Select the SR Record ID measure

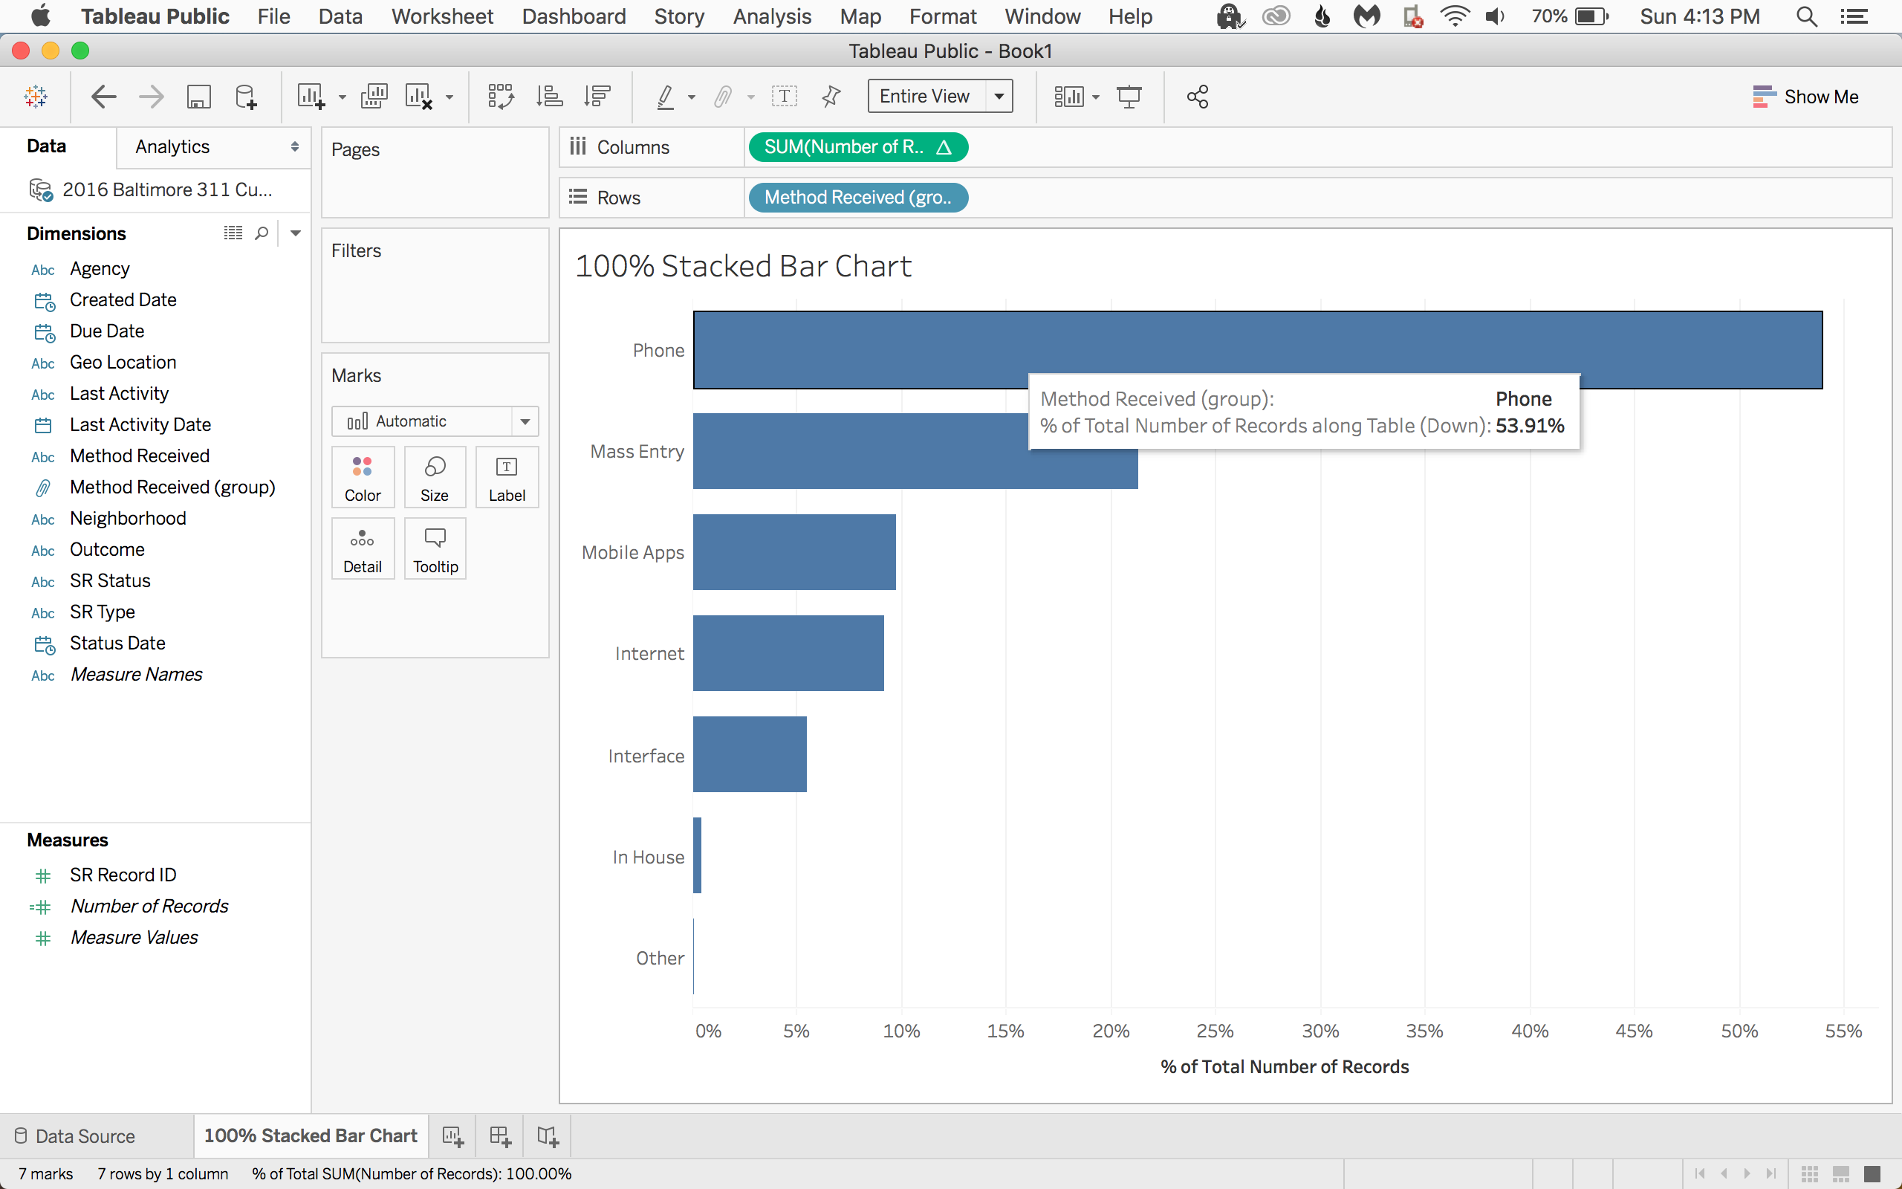tap(123, 875)
